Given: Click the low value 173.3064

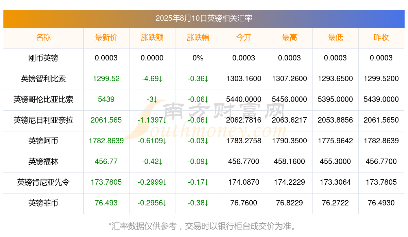Looking at the screenshot, I should (x=335, y=182).
